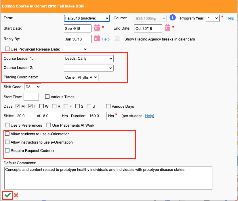Uncheck the Tuesday (T) day checkbox
The width and height of the screenshot is (238, 201).
point(30,106)
